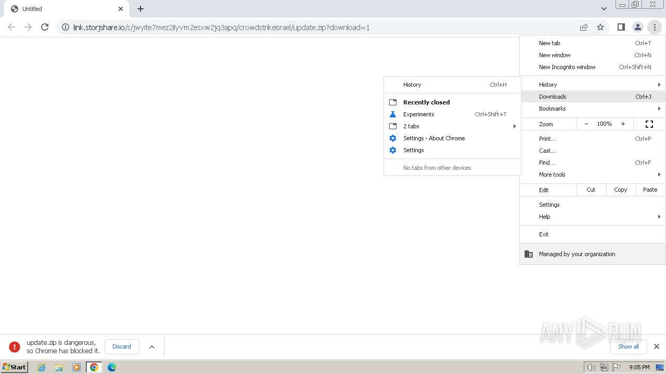
Task: Click the network tray icon
Action: (x=604, y=367)
